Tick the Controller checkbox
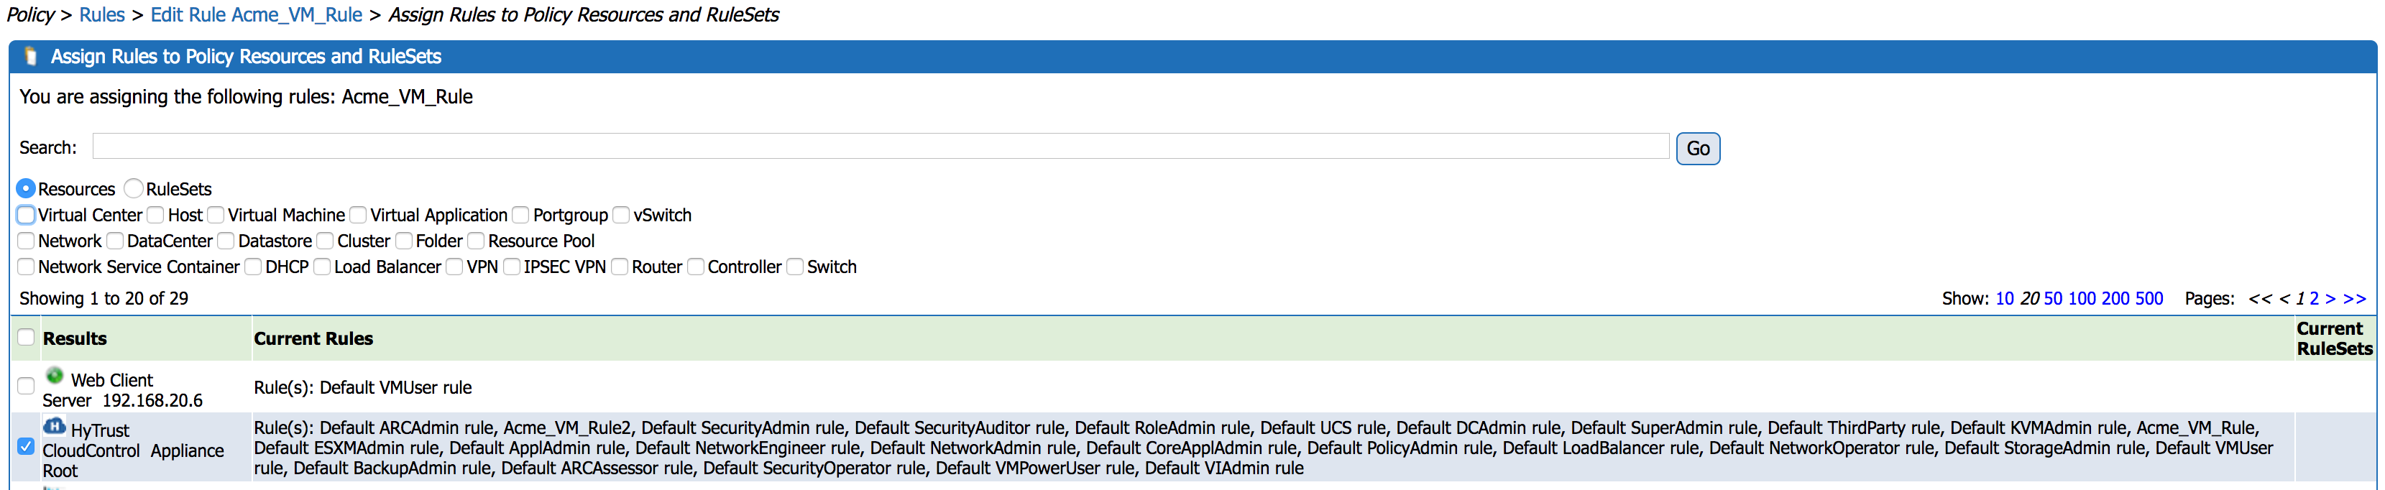The height and width of the screenshot is (490, 2385). coord(695,267)
